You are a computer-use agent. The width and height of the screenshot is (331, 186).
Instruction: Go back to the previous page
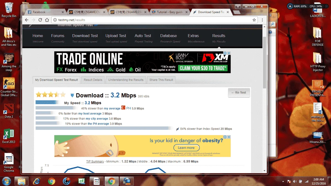tap(27, 20)
